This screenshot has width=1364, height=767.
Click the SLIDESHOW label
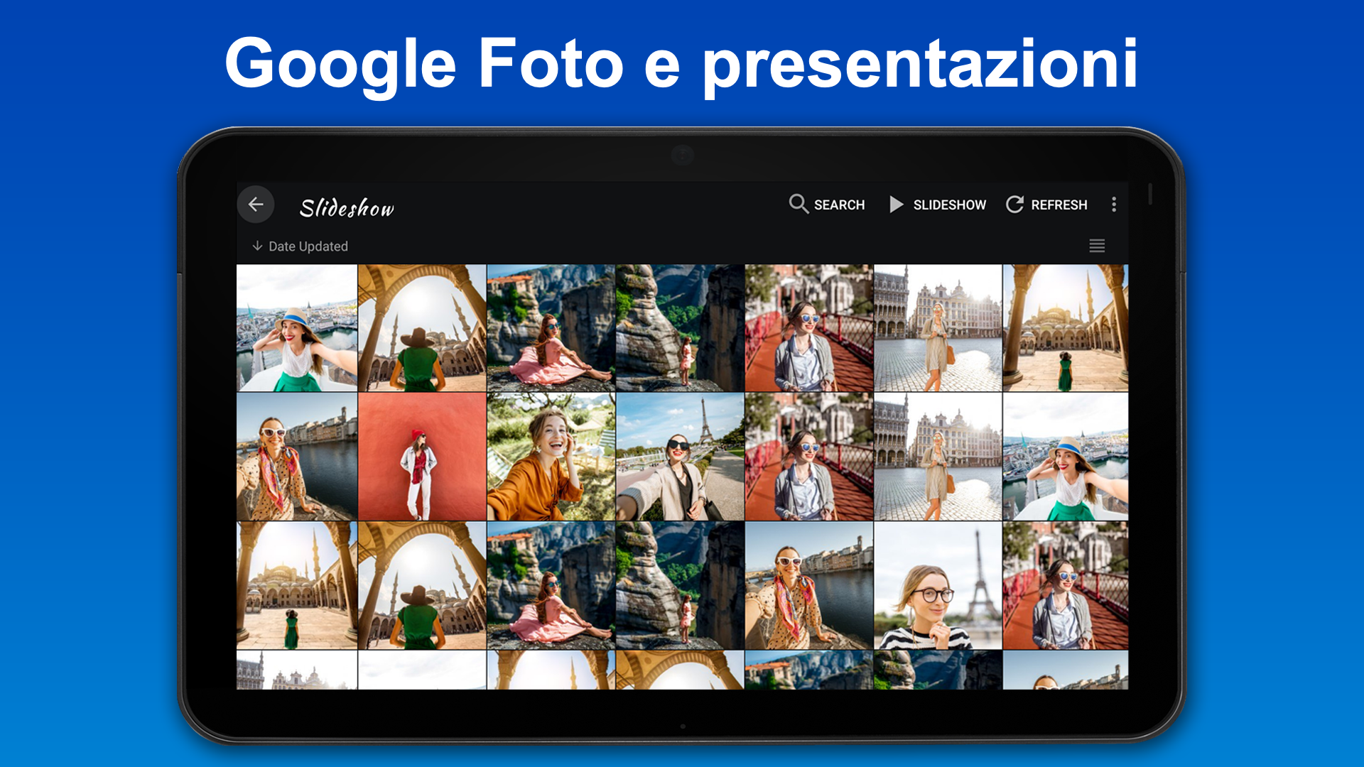pyautogui.click(x=949, y=205)
